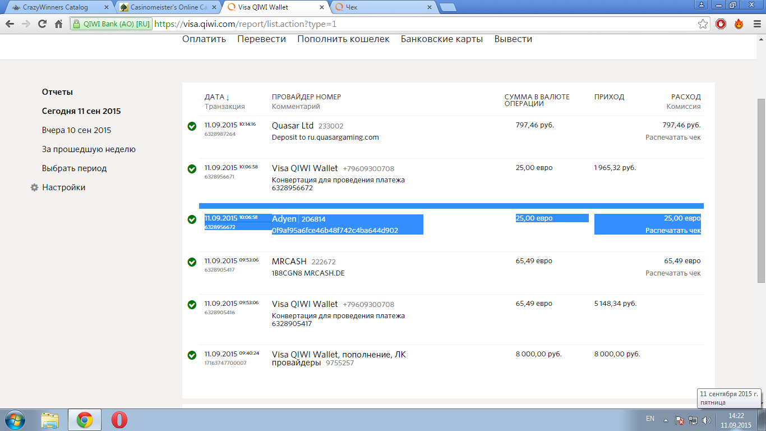Open the Chrome user profile button

pos(701,4)
